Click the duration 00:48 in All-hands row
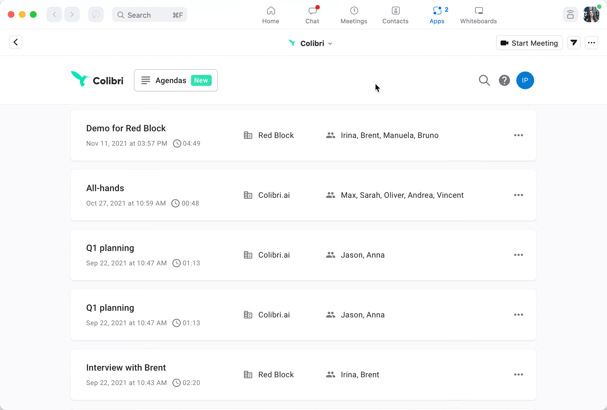Image resolution: width=607 pixels, height=410 pixels. (x=190, y=203)
